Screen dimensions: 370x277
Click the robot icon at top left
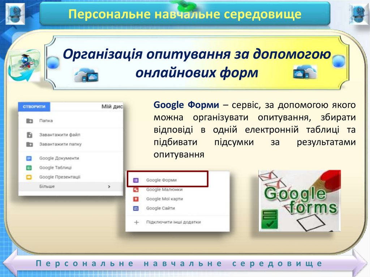click(x=15, y=13)
